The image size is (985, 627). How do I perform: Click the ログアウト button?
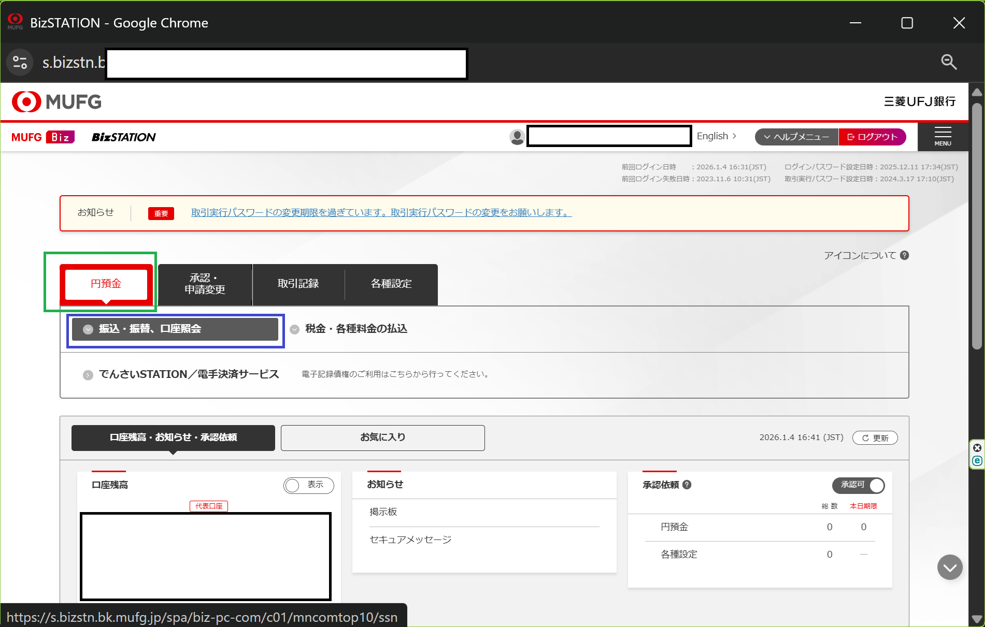[x=872, y=137]
